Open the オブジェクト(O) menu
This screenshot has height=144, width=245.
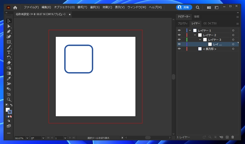[64, 7]
